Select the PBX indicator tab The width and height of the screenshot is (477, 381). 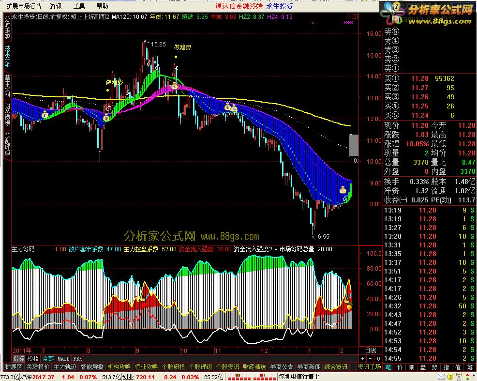(x=78, y=358)
